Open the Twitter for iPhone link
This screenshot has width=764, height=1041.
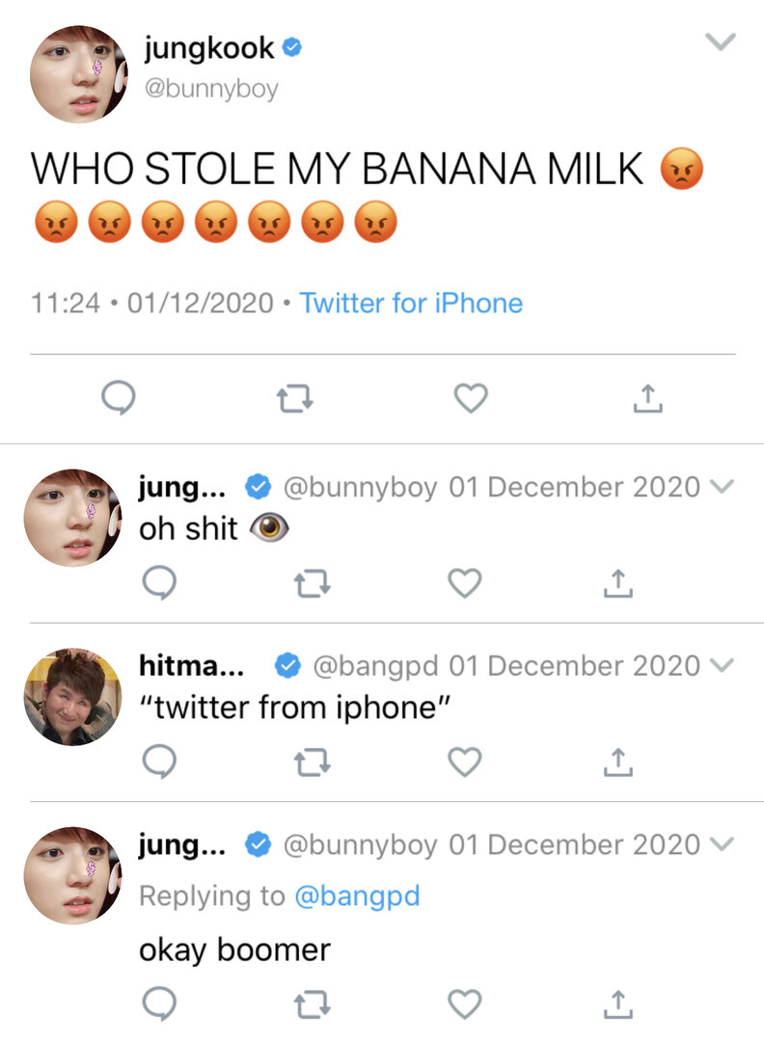(x=411, y=304)
